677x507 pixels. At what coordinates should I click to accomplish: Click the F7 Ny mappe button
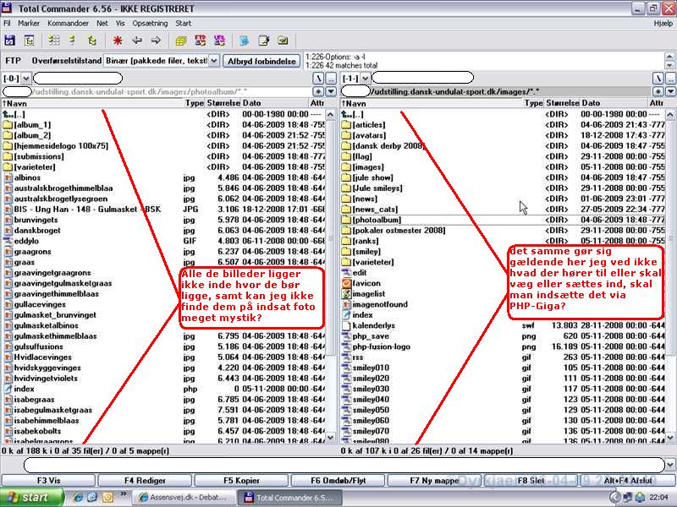[434, 480]
